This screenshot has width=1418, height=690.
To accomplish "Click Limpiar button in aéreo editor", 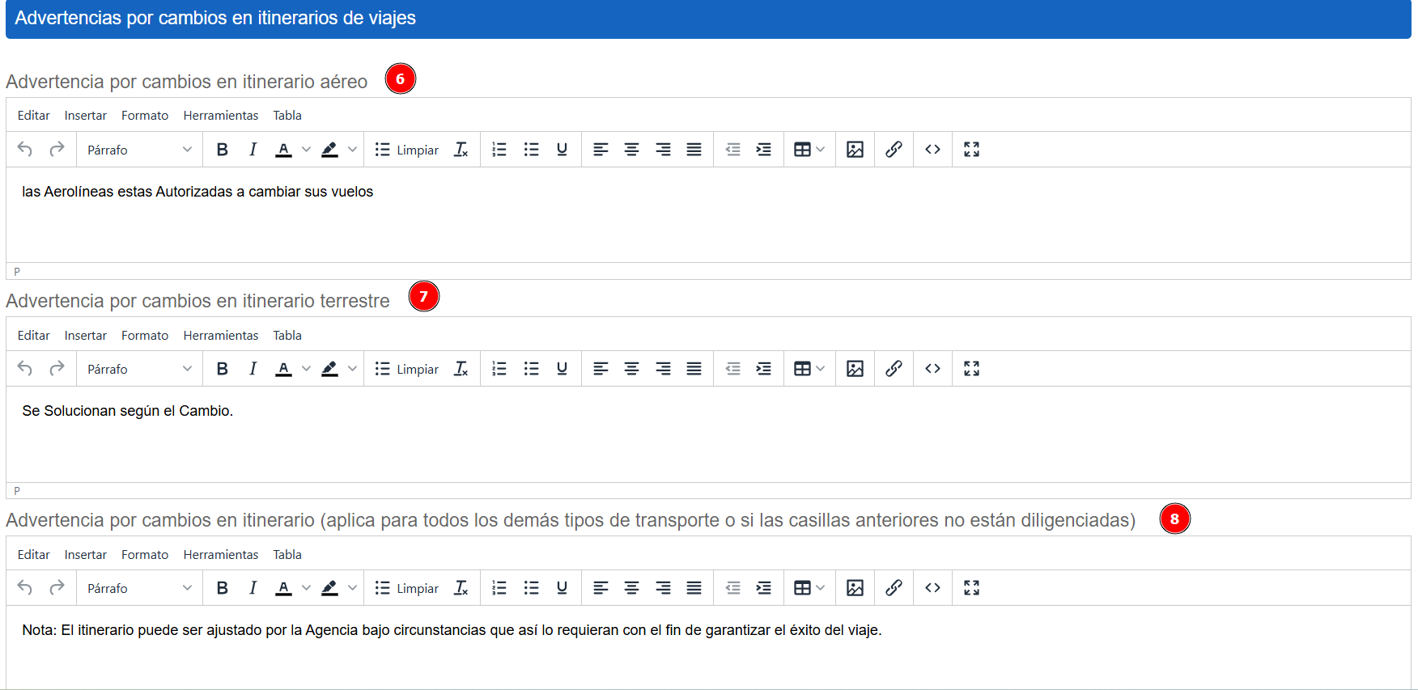I will (407, 150).
